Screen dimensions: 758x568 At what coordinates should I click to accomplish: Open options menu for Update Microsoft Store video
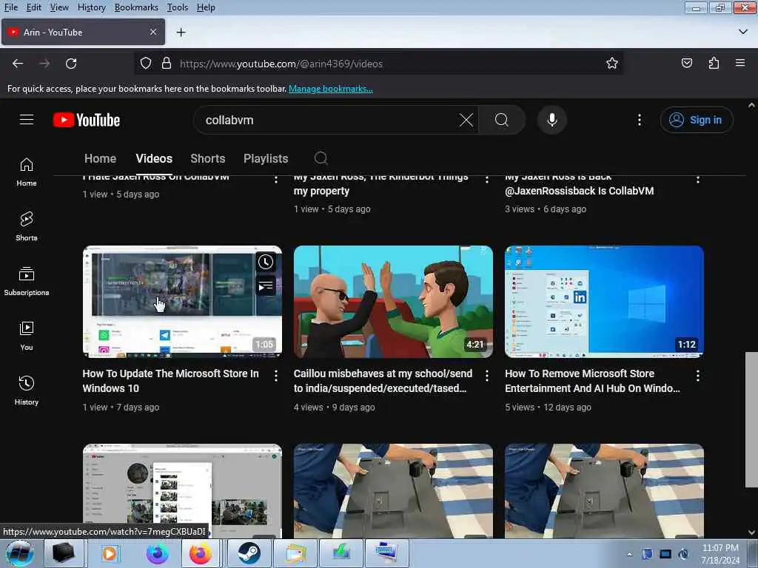click(275, 375)
